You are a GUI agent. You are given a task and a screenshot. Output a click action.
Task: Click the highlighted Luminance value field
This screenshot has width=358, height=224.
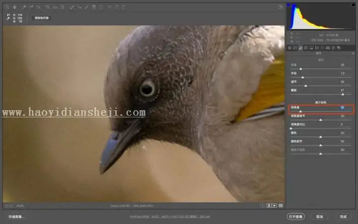pyautogui.click(x=342, y=107)
